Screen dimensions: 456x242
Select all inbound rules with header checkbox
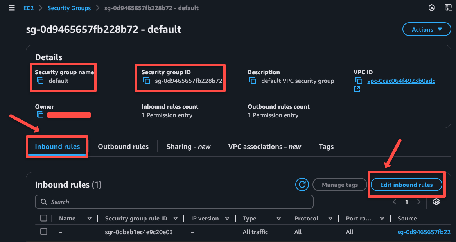point(44,218)
